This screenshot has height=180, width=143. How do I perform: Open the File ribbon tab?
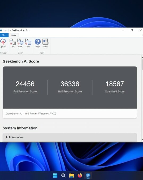[4, 35]
